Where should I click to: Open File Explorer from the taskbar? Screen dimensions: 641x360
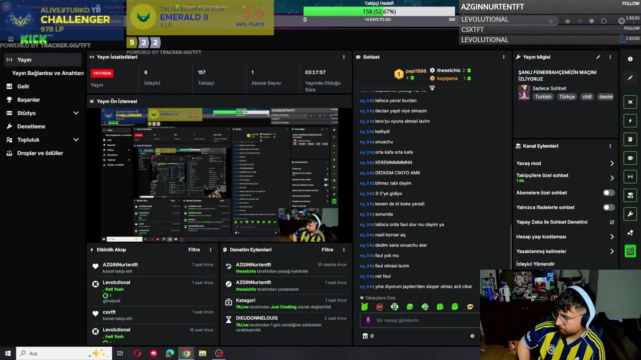tap(202, 353)
